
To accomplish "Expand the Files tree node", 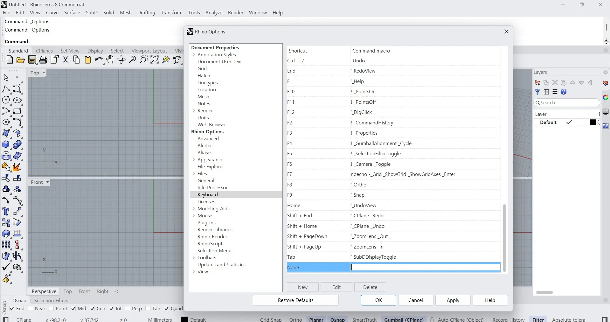I will [x=194, y=174].
